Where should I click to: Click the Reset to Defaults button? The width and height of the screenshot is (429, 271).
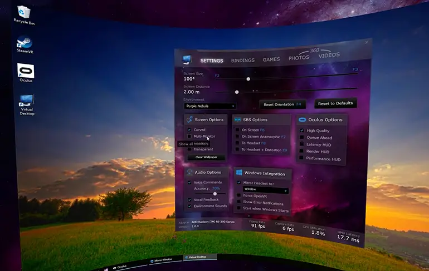(x=335, y=103)
